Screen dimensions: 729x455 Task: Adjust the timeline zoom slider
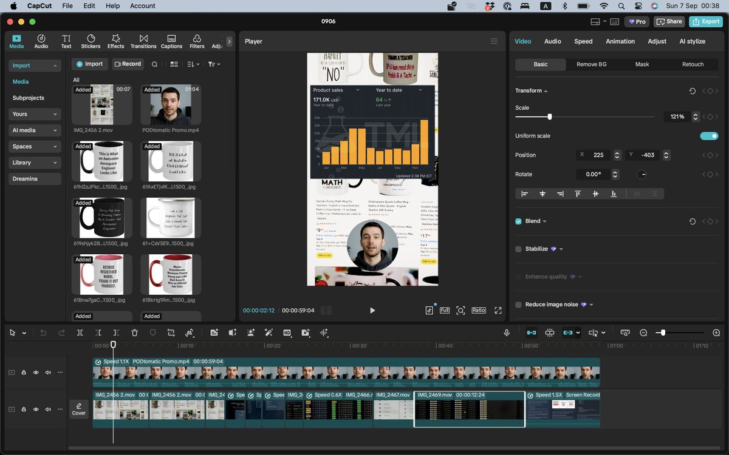click(x=663, y=332)
